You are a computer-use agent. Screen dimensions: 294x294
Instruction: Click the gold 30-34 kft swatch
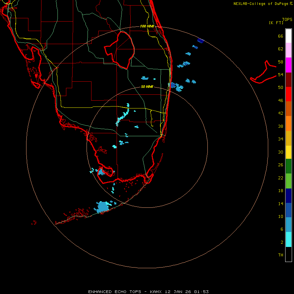[288, 138]
